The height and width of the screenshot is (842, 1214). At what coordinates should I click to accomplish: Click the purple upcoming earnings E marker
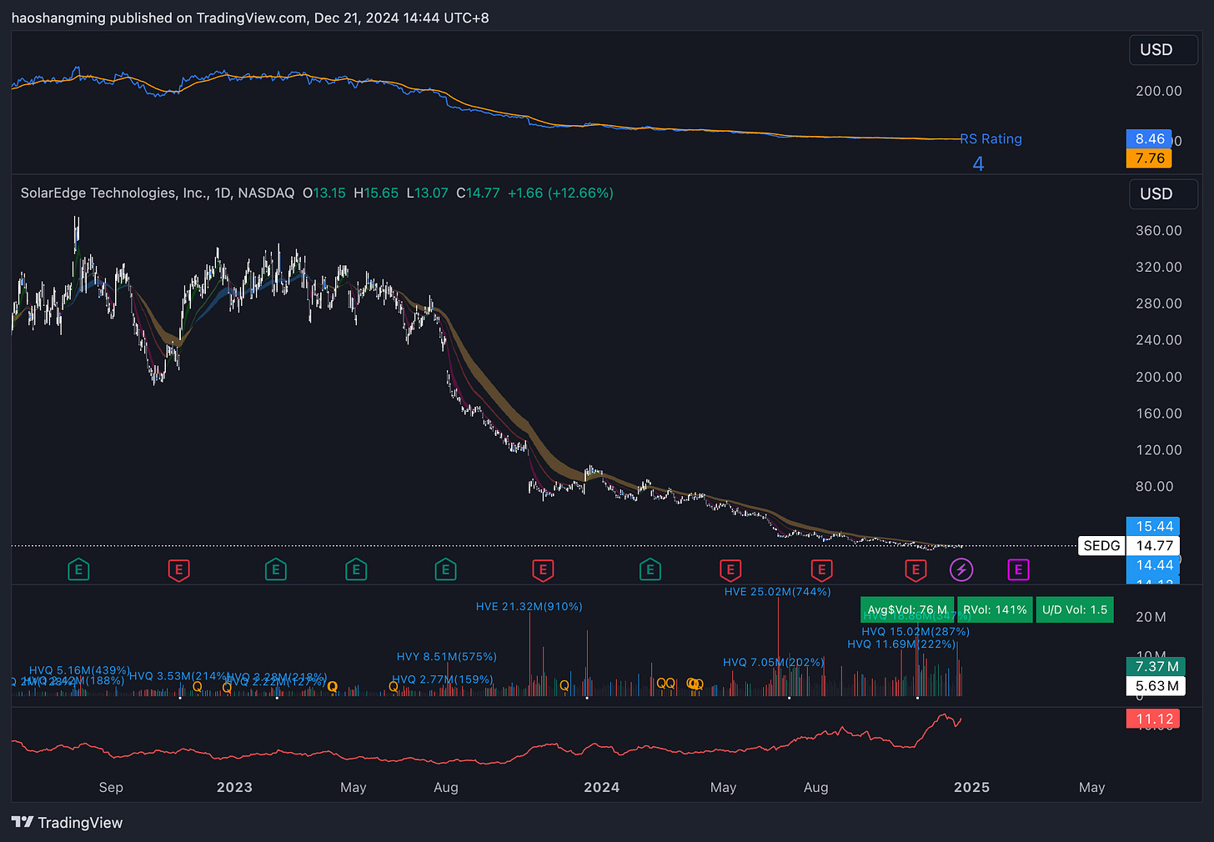1018,570
